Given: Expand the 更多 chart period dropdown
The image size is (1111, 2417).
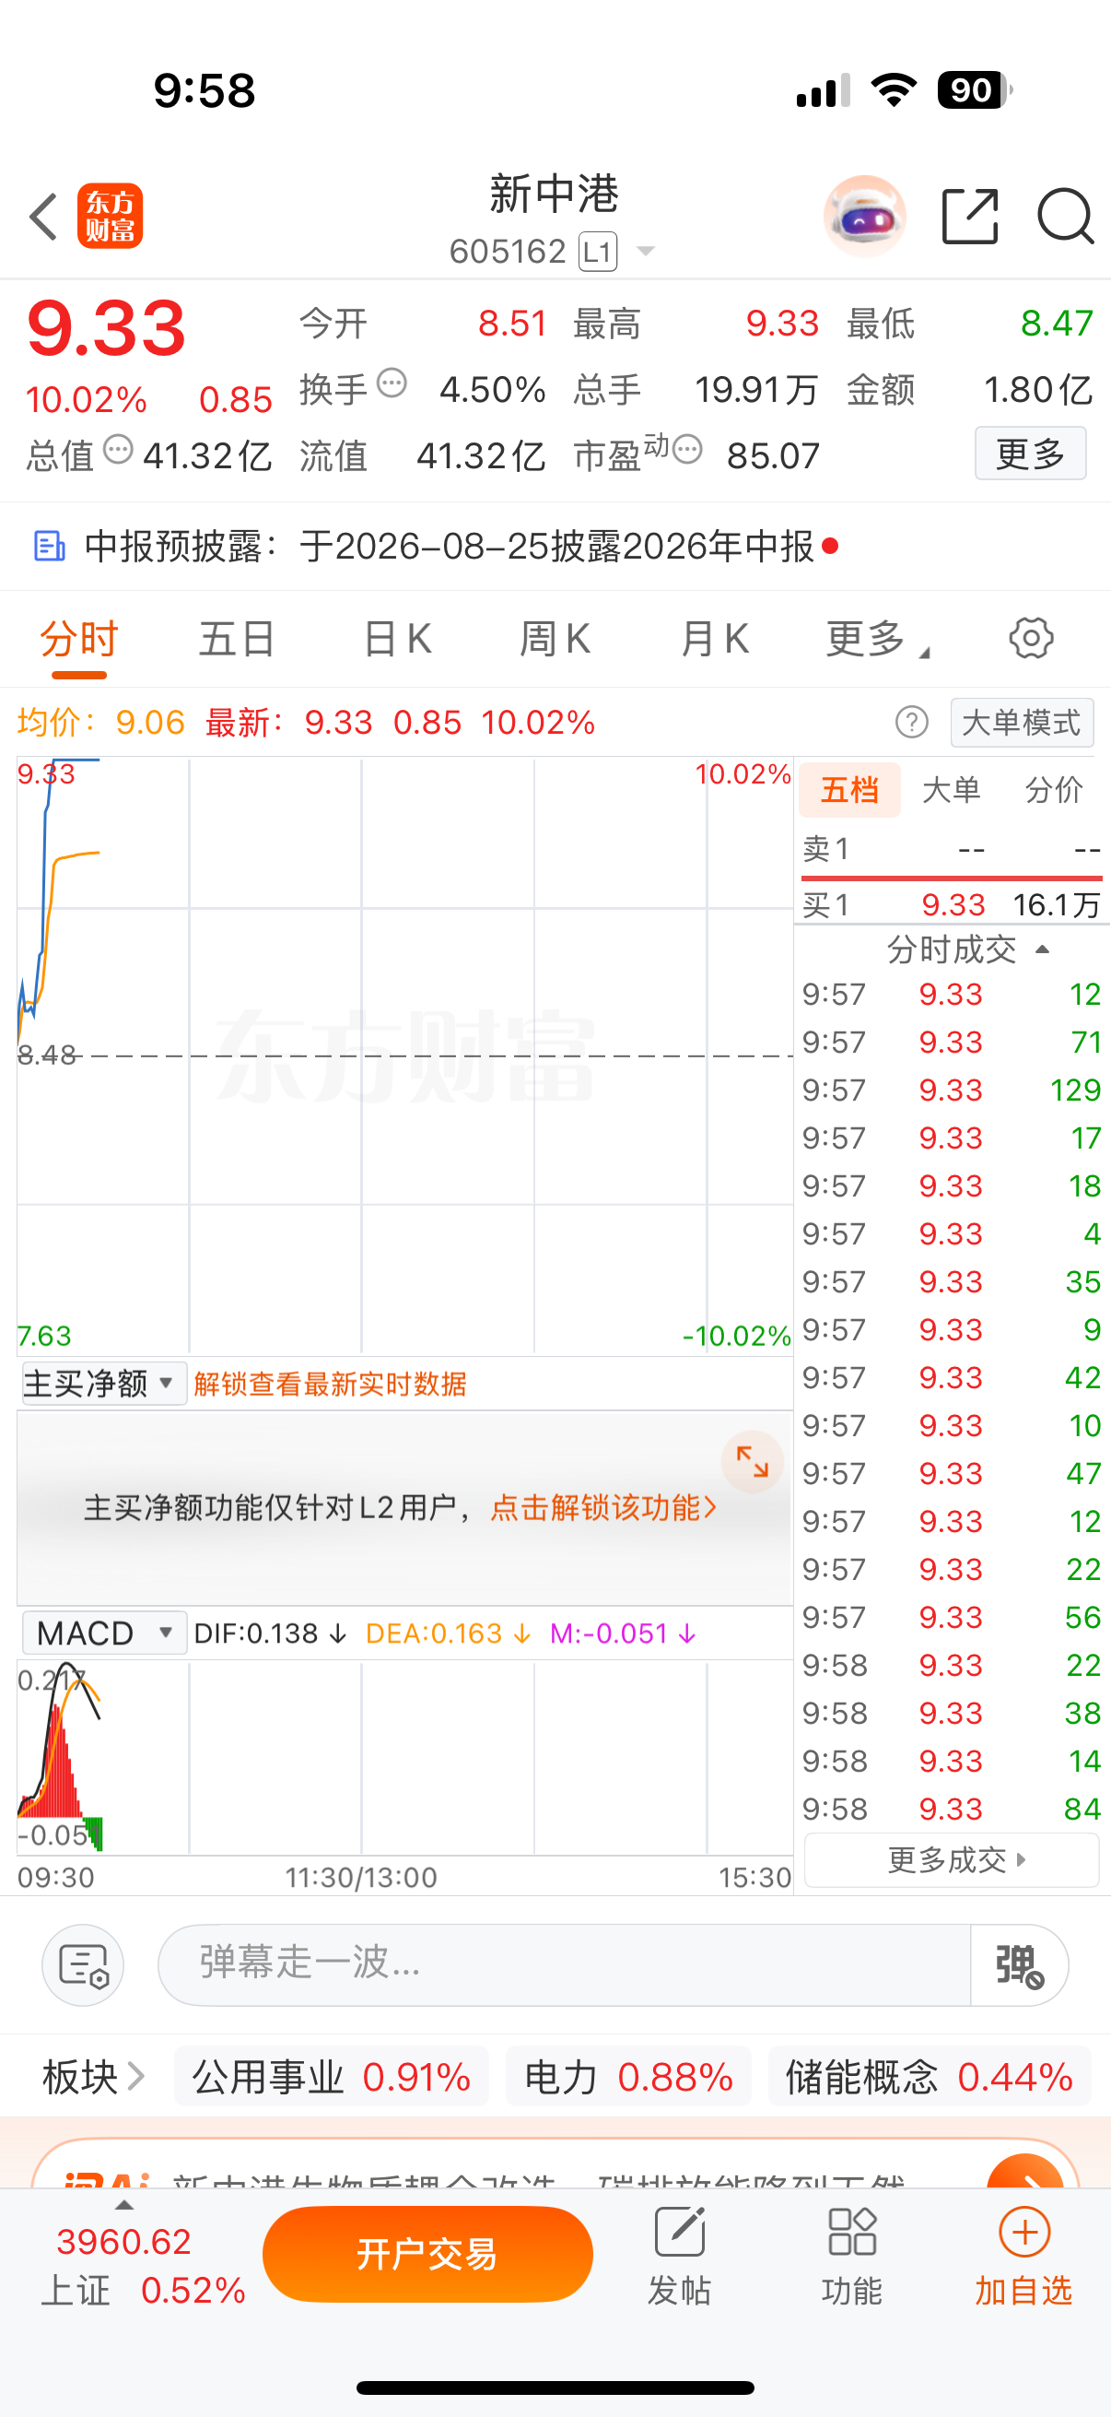Looking at the screenshot, I should [x=878, y=639].
